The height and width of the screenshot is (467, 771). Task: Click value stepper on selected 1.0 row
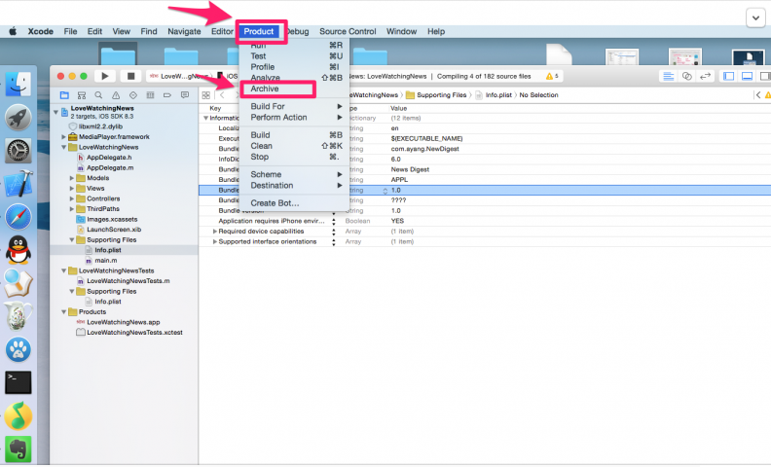[x=385, y=191]
